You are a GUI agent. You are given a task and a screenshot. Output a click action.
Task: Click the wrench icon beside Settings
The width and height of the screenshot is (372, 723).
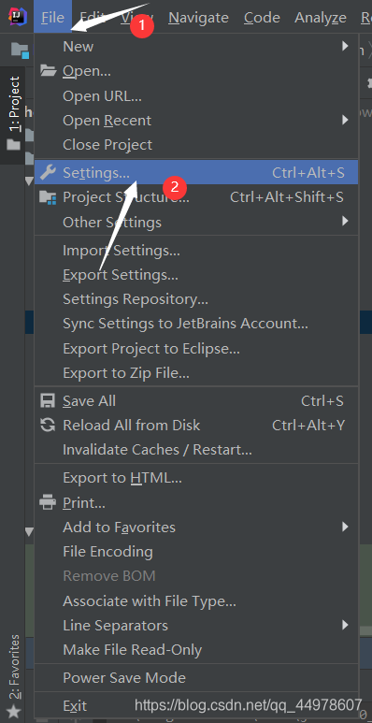pyautogui.click(x=48, y=172)
